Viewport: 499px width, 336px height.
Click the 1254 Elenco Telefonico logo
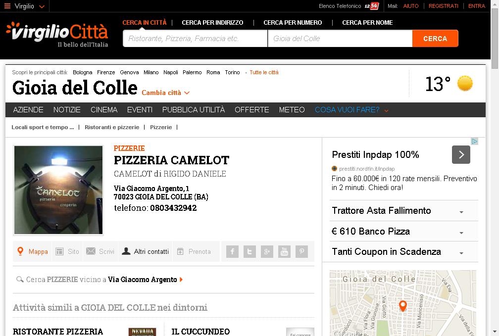click(371, 6)
